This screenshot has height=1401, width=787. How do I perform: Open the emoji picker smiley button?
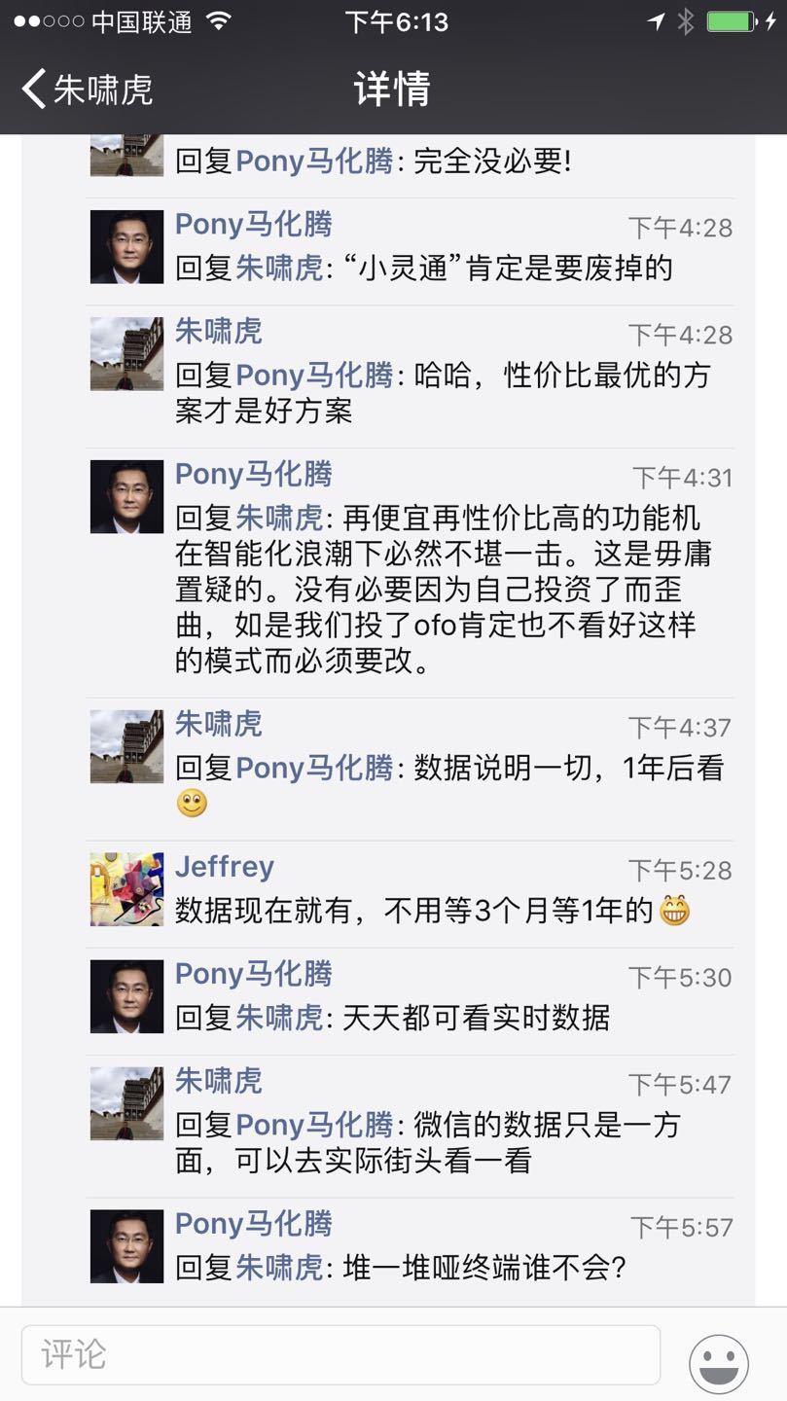(x=719, y=1363)
